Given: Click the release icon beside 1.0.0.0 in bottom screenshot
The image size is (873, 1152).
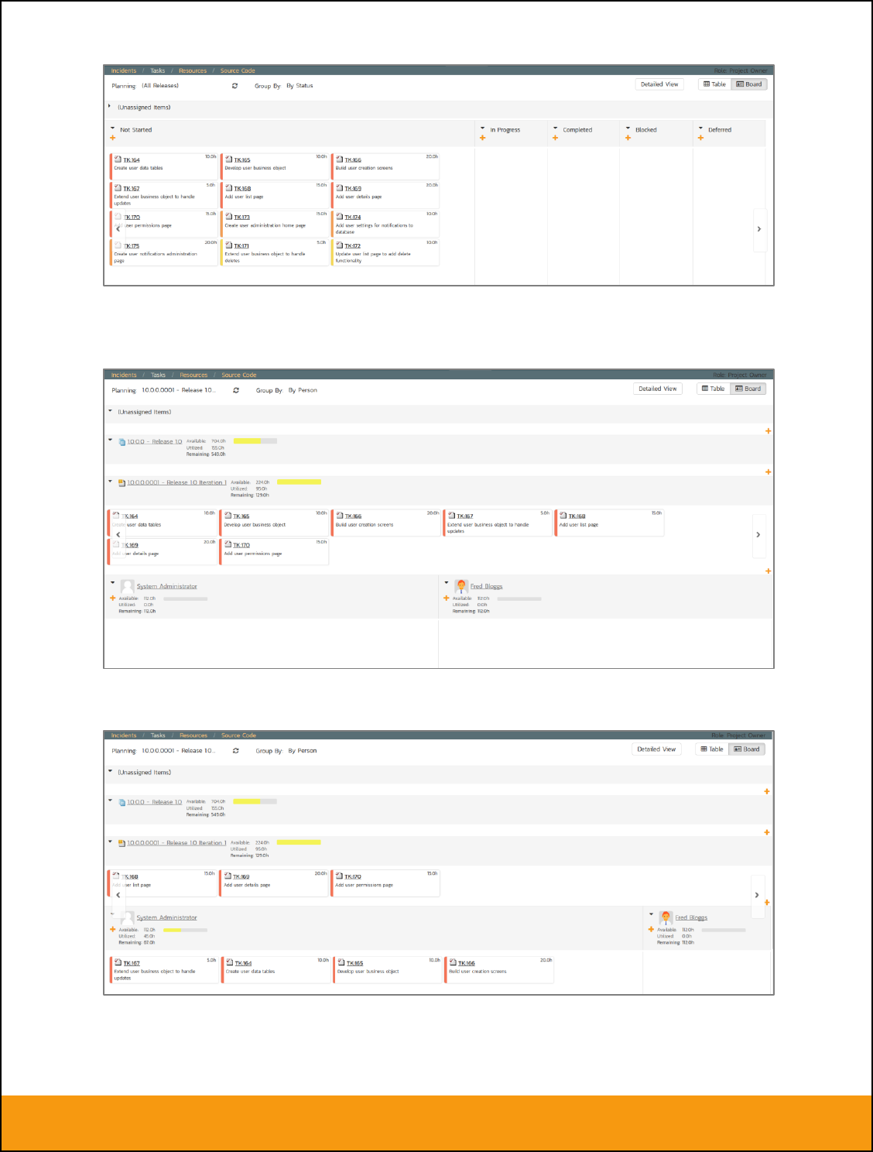Looking at the screenshot, I should 122,802.
